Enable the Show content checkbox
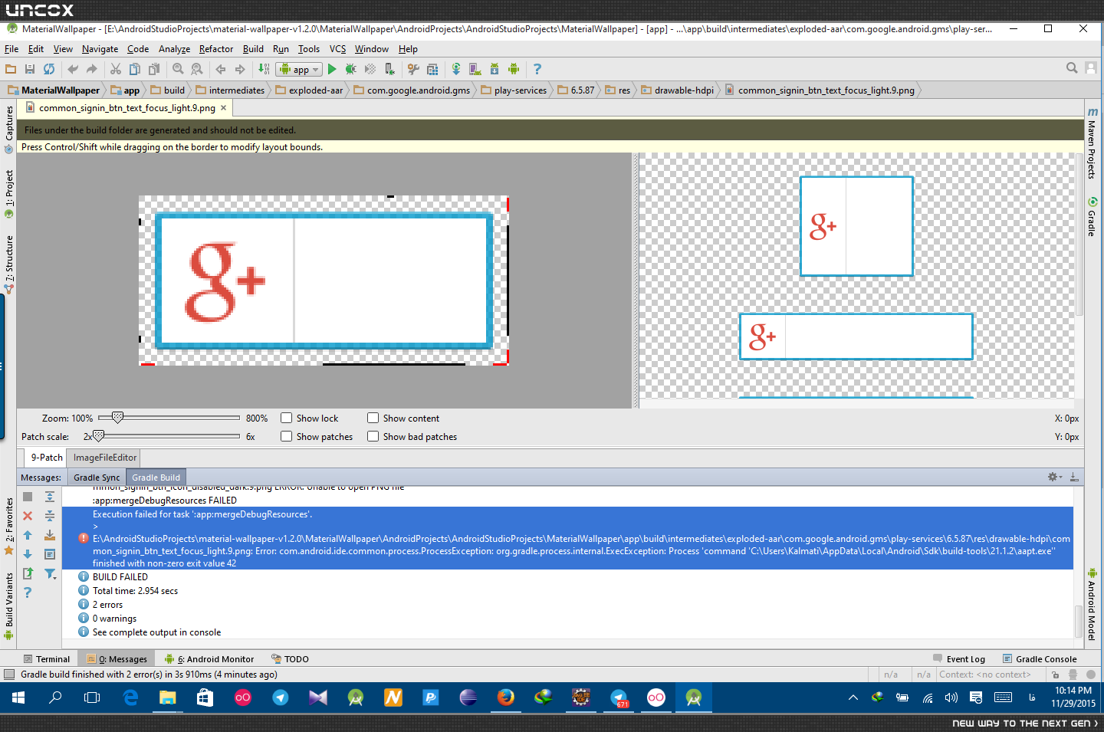Viewport: 1104px width, 732px height. click(x=373, y=418)
